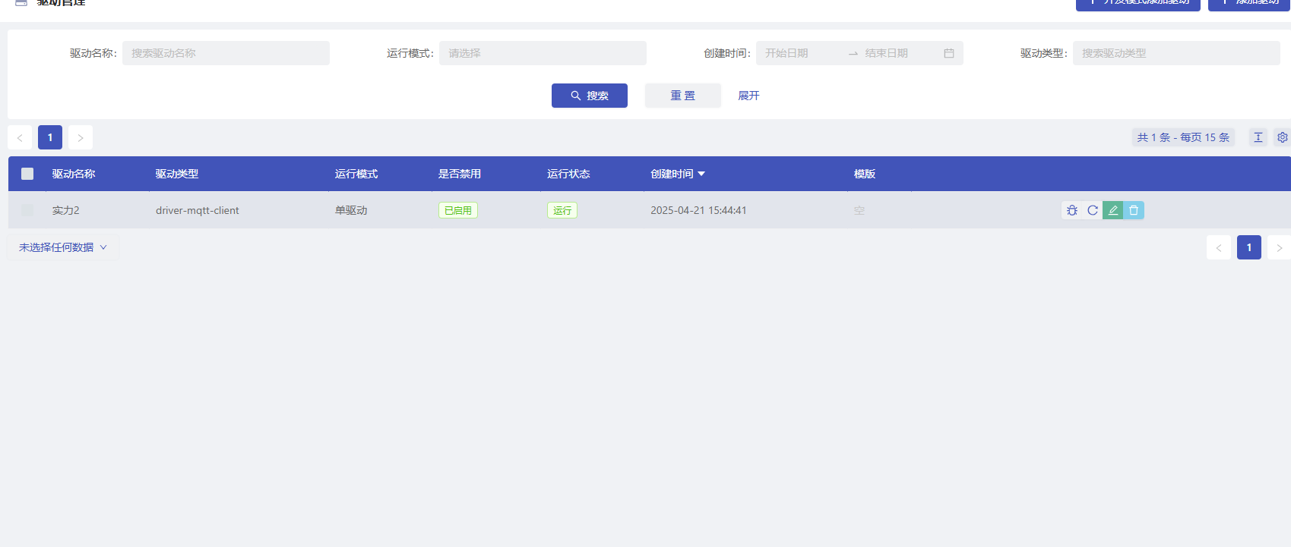
Task: Check the row checkbox for 实力2
Action: (27, 210)
